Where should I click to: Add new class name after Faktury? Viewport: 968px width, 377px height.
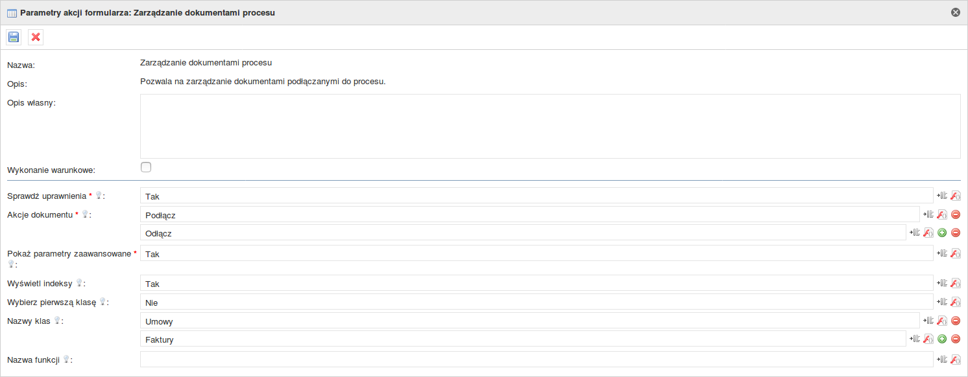click(942, 339)
